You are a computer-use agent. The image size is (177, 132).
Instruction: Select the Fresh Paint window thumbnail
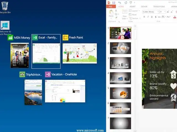(x=80, y=53)
